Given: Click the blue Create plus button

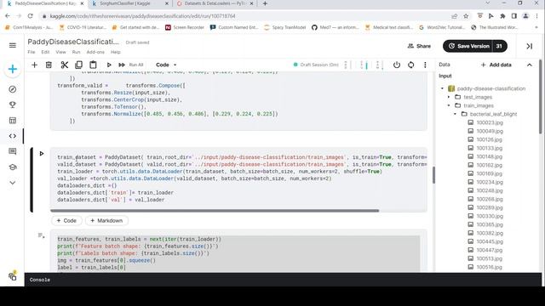Looking at the screenshot, I should 13,69.
